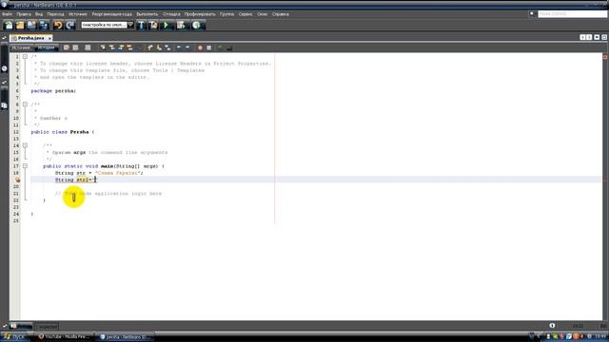
Task: Switch to the История history view
Action: [46, 47]
